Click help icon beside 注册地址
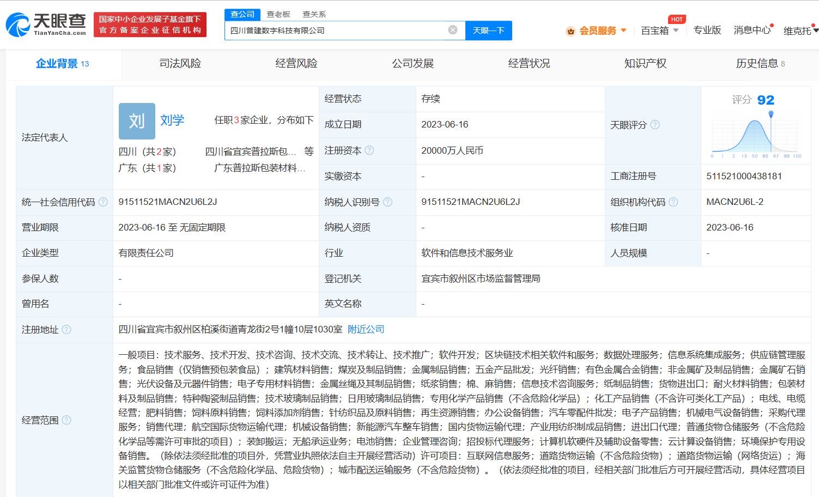The height and width of the screenshot is (497, 819). pos(66,330)
